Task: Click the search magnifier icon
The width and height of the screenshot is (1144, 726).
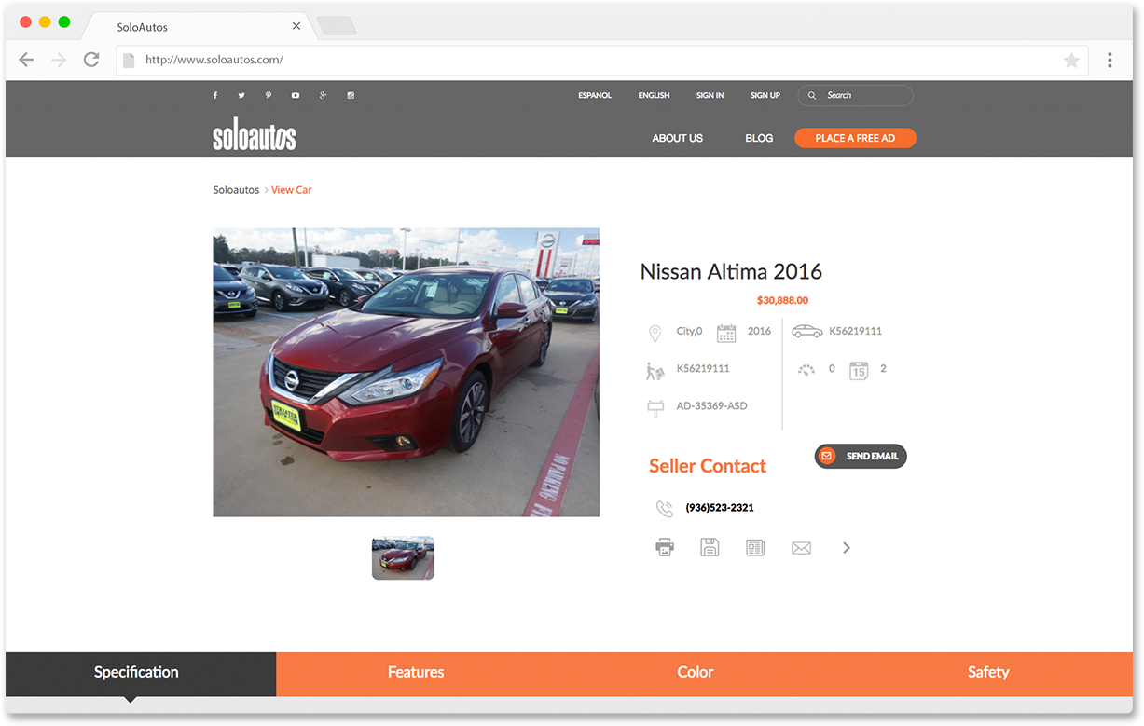Action: [x=812, y=95]
